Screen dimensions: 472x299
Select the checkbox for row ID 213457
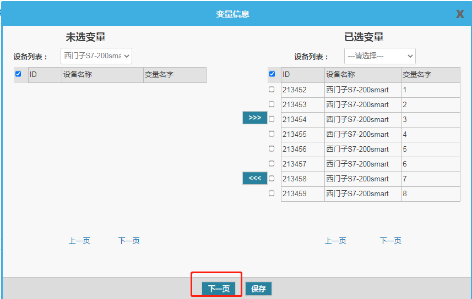(x=272, y=163)
